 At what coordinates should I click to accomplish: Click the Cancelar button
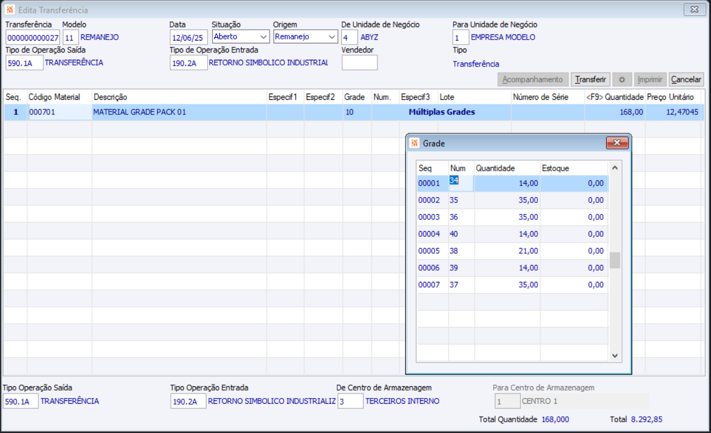(x=686, y=79)
